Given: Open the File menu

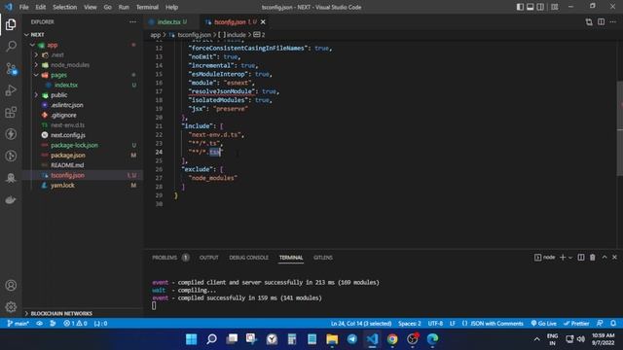Looking at the screenshot, I should click(23, 7).
